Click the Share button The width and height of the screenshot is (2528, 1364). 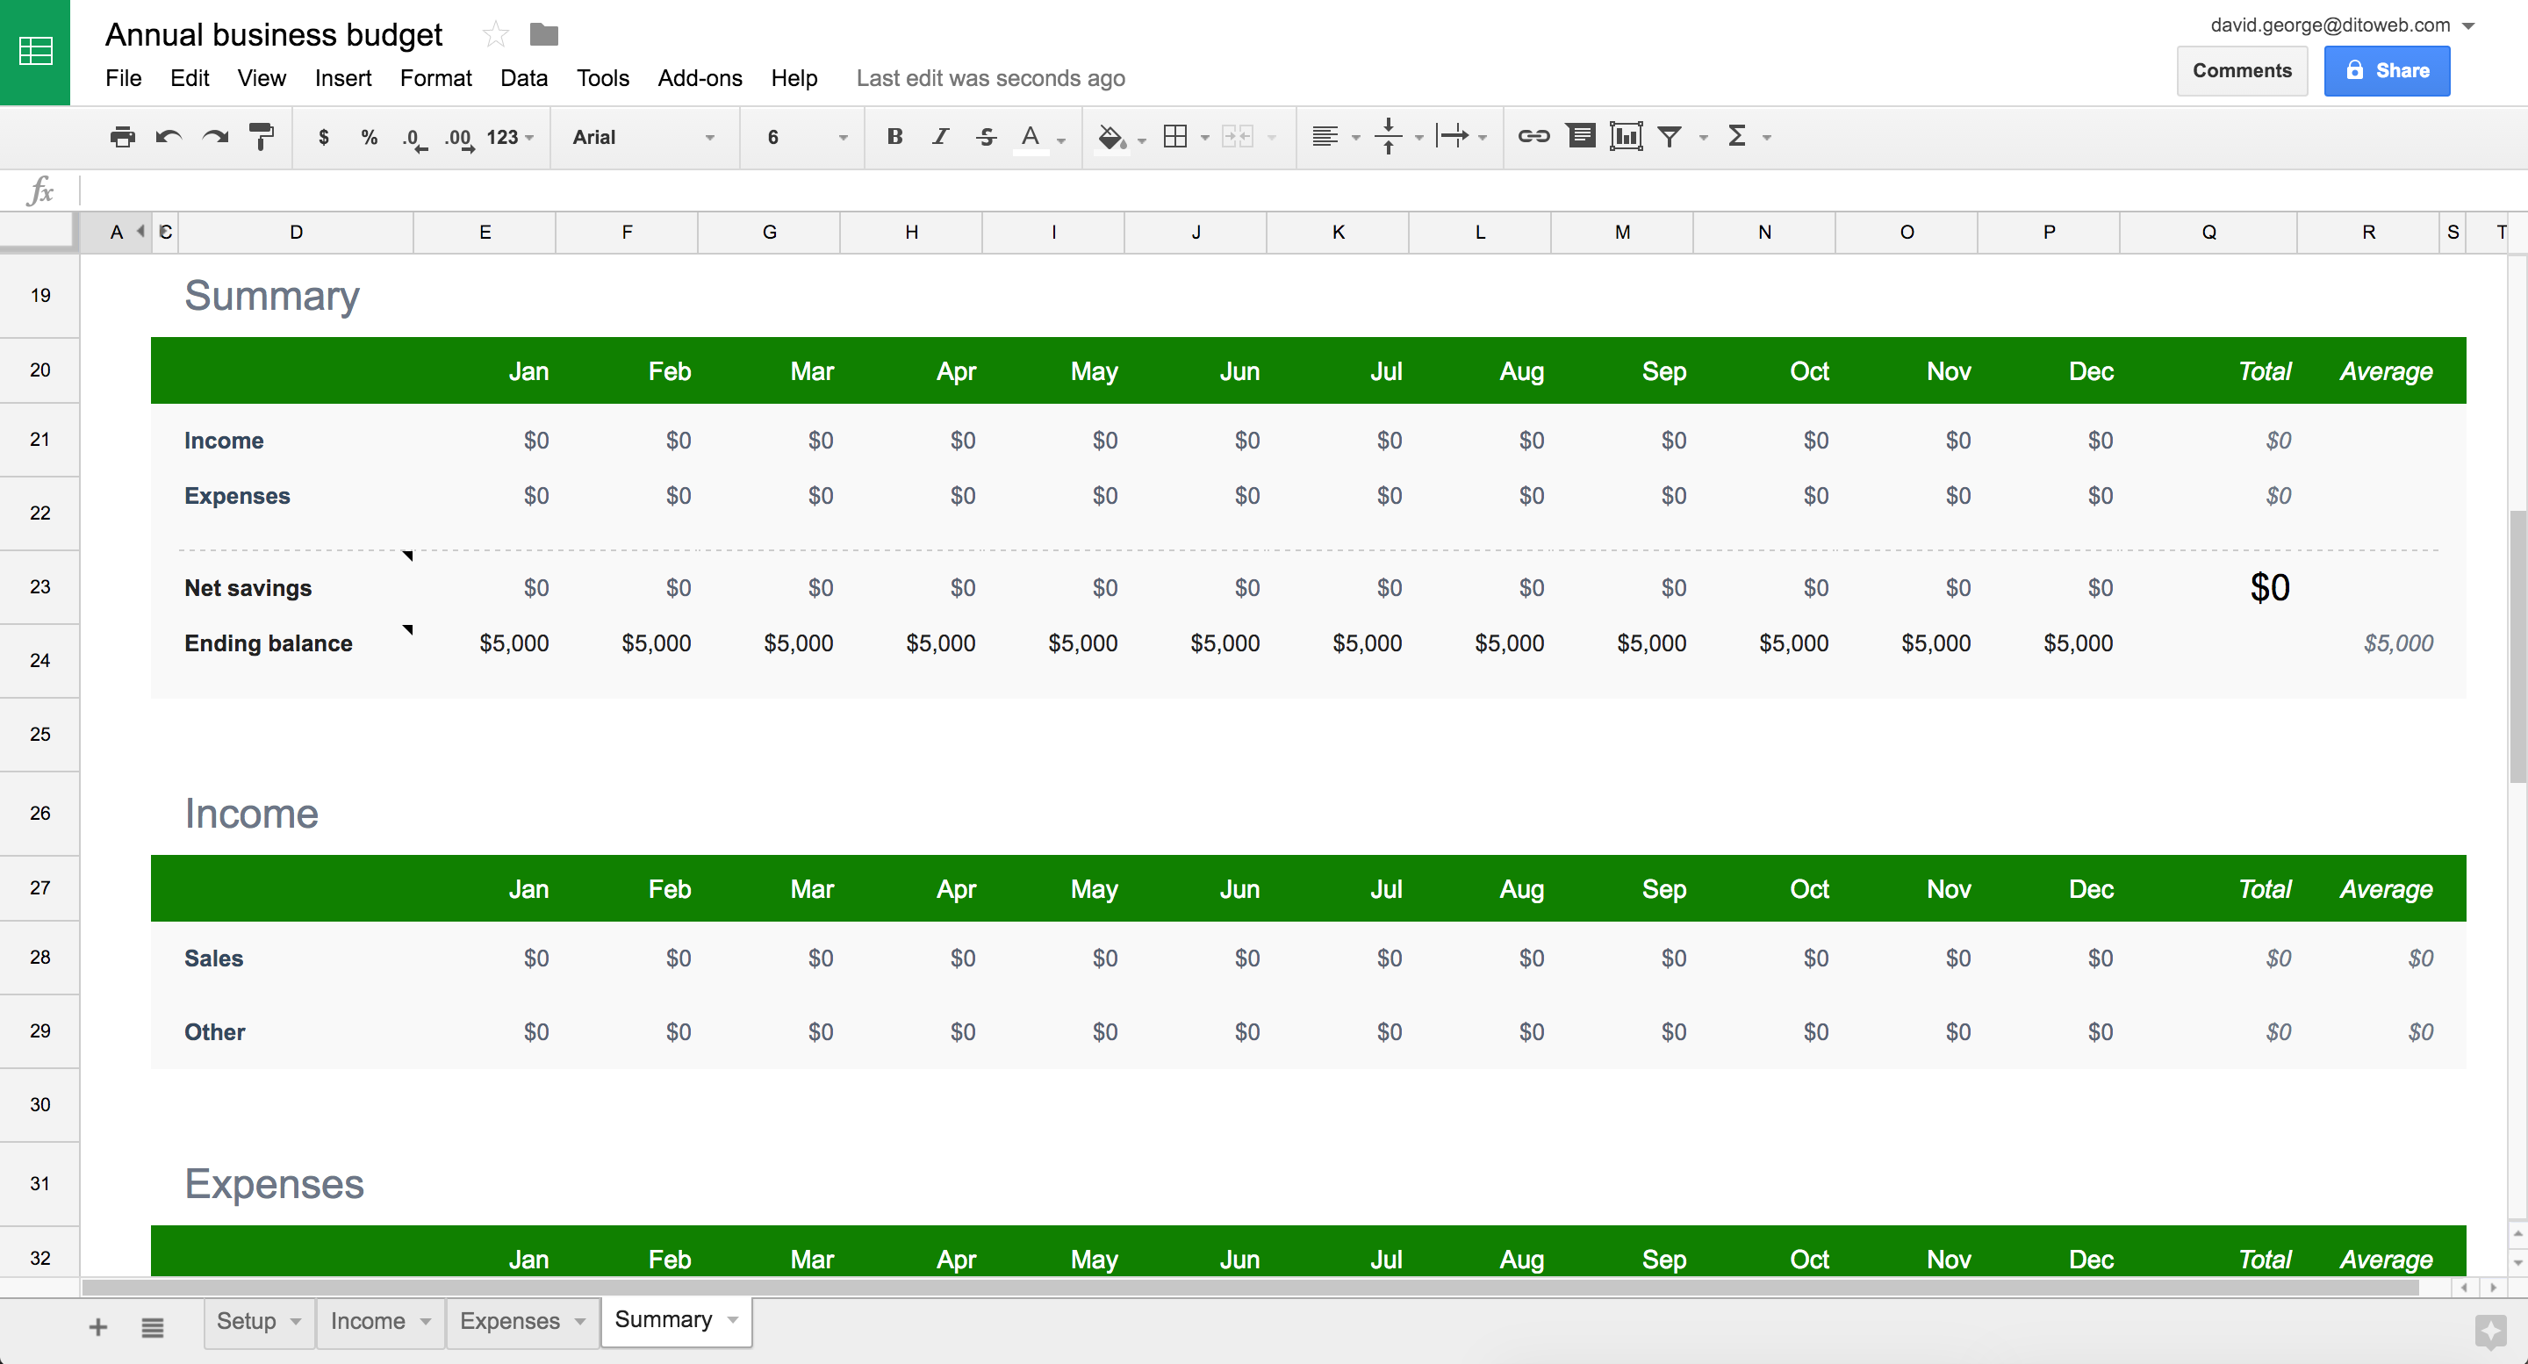2390,70
